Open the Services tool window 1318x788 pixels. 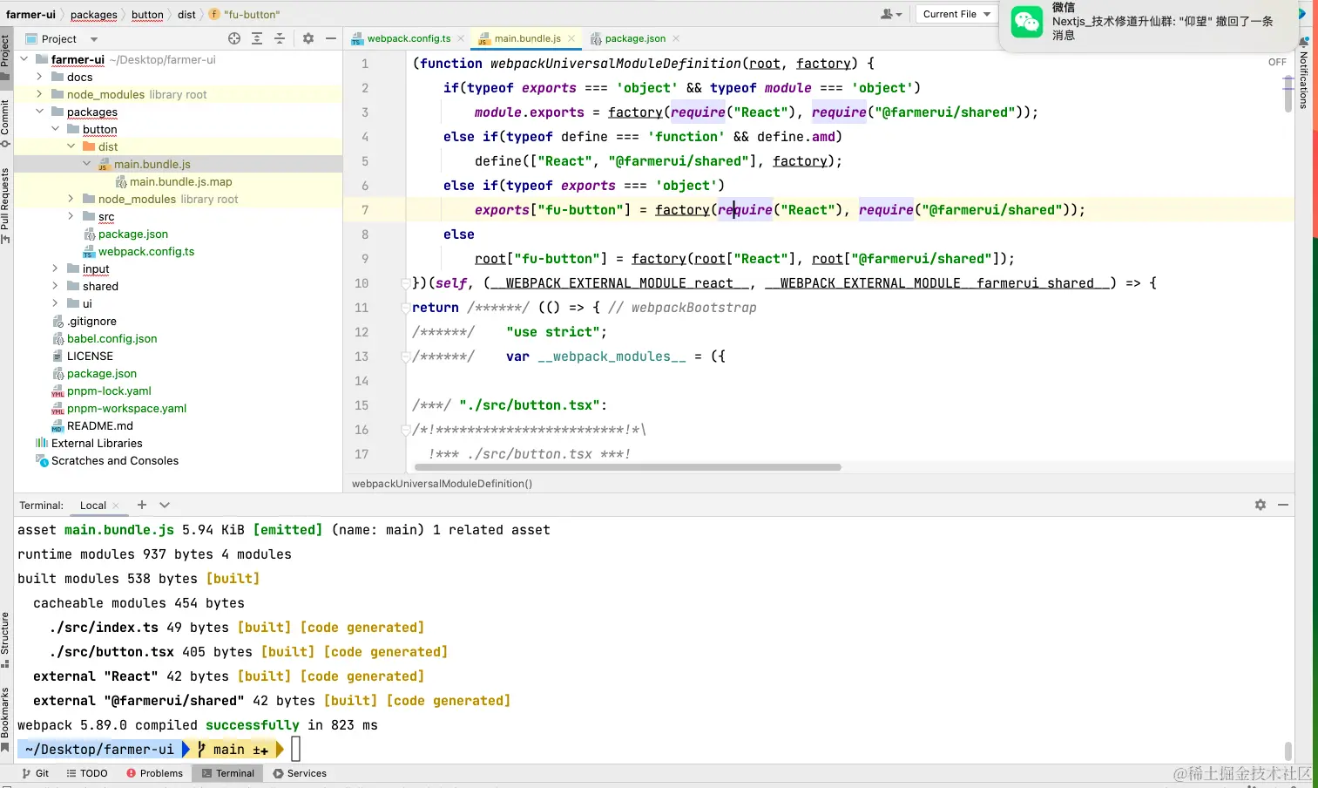point(300,773)
